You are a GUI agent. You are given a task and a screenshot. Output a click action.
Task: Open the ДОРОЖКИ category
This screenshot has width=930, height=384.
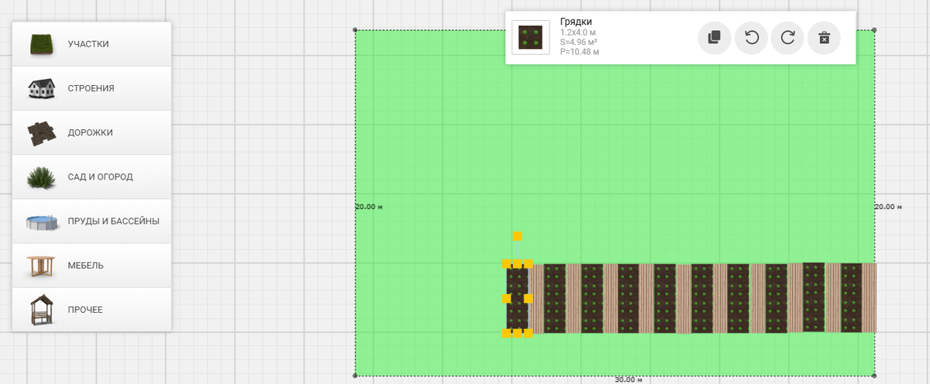pyautogui.click(x=91, y=132)
